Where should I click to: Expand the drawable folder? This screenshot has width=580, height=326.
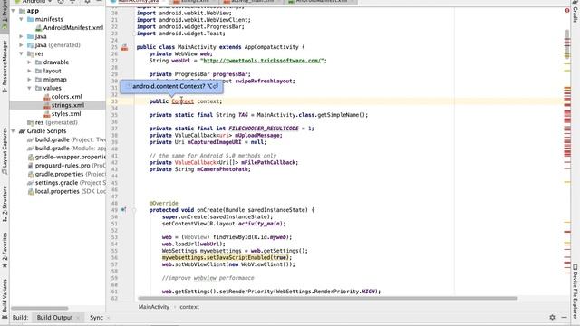coord(30,62)
